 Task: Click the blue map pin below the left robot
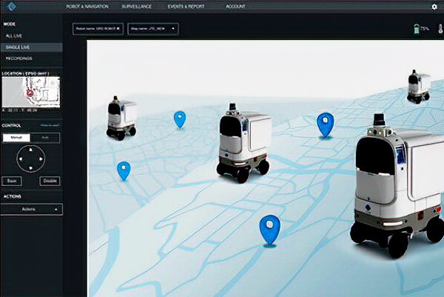124,171
